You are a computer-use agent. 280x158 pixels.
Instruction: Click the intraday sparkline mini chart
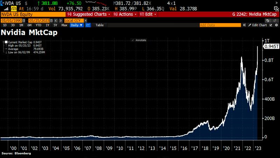[x=96, y=3]
